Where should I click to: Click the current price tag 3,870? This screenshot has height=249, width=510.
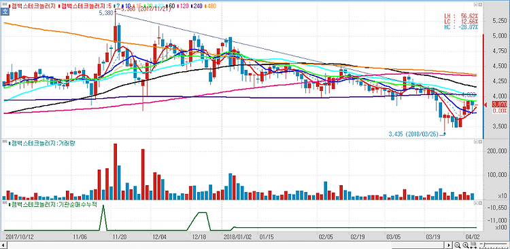click(x=499, y=104)
